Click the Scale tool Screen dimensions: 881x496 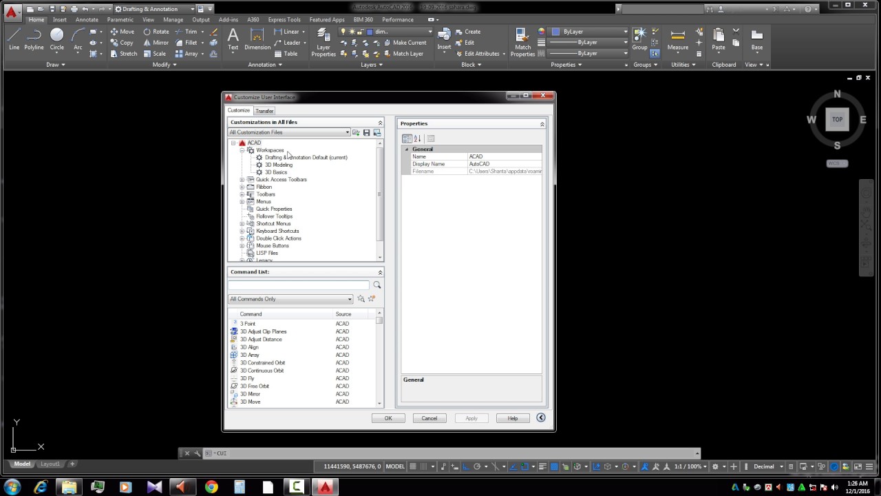(154, 54)
